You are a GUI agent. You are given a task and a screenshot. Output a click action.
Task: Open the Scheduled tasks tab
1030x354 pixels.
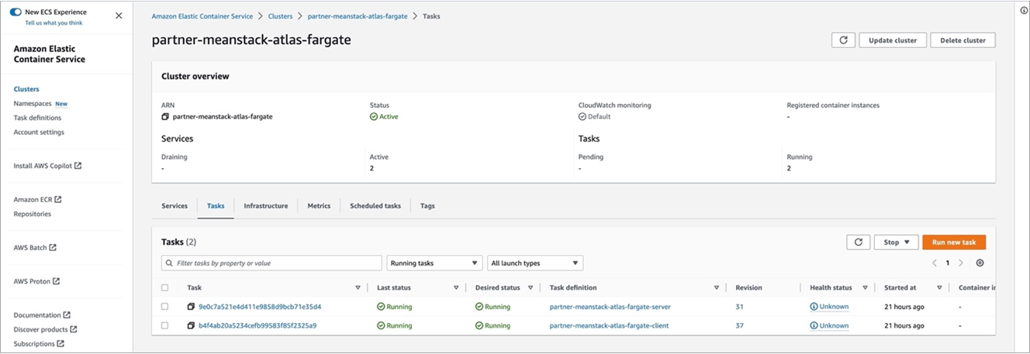(375, 206)
